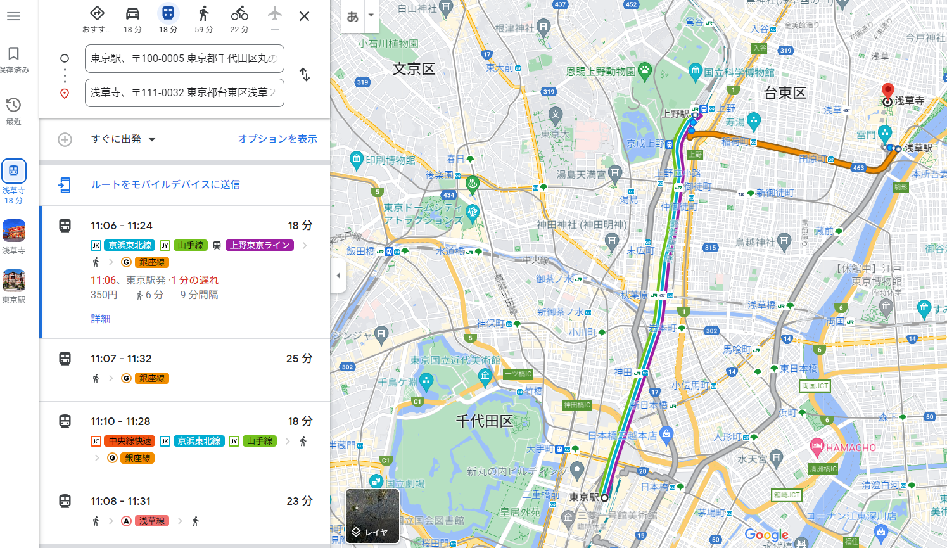Open the input method dropdown arrow

(371, 15)
